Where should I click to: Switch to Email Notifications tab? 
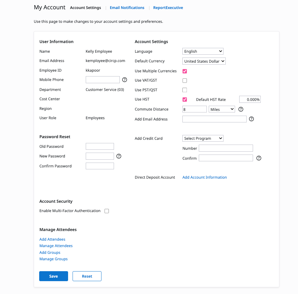[127, 8]
